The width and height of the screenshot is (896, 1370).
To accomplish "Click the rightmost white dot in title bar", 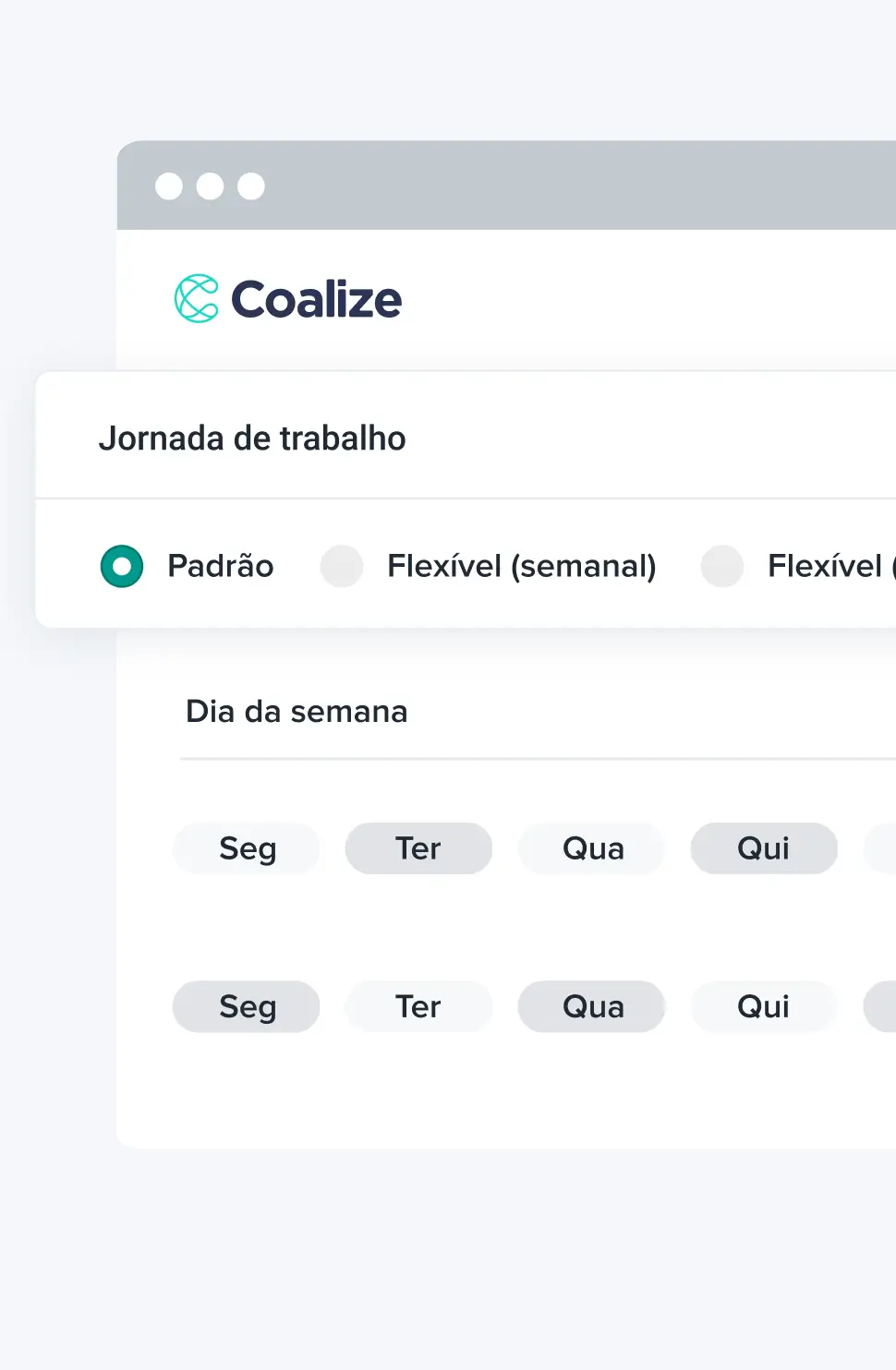I will (251, 186).
